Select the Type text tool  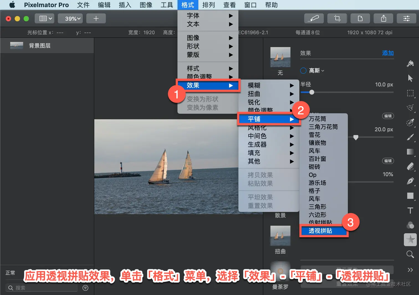(410, 211)
